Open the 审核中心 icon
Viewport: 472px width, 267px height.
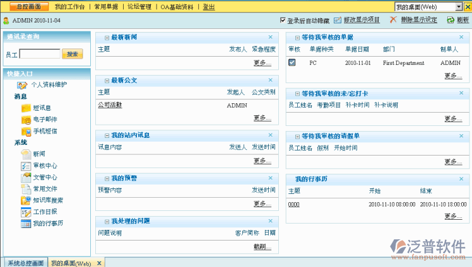(x=26, y=166)
